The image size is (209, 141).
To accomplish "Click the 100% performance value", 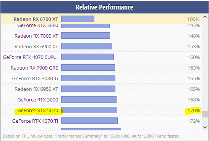I will pyautogui.click(x=193, y=19).
